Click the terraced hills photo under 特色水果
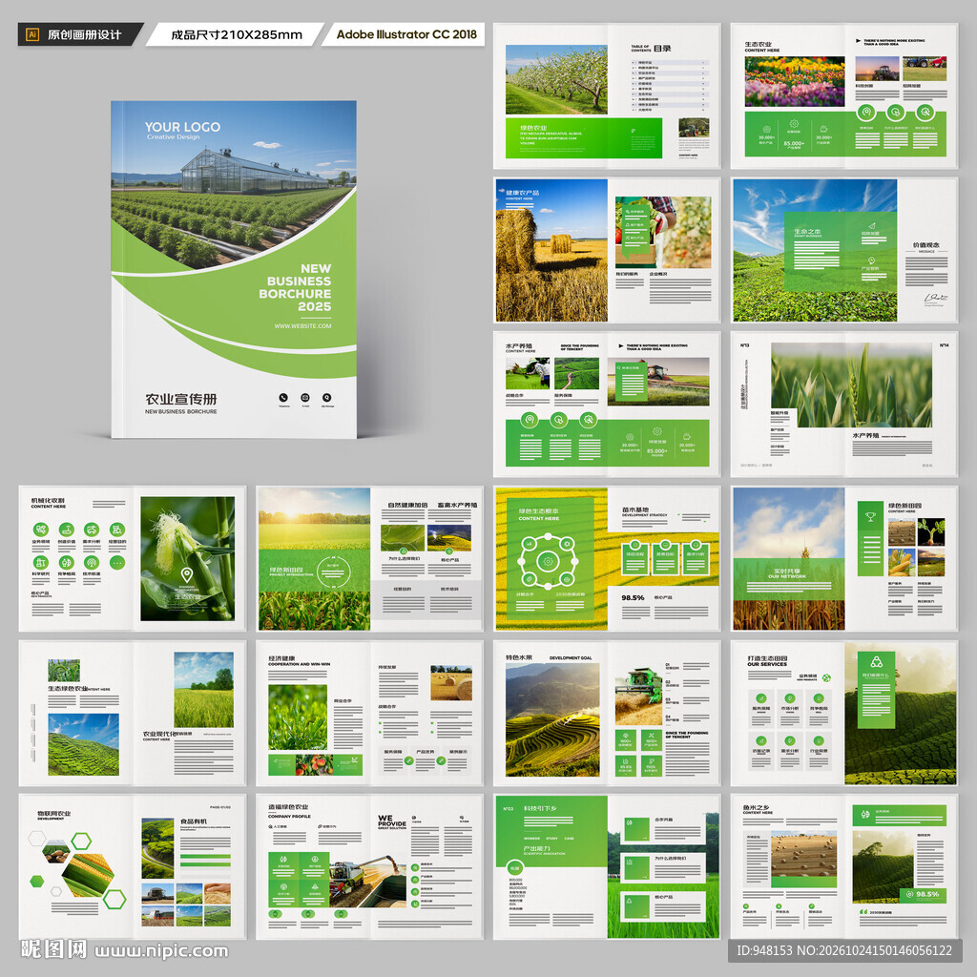Viewport: 977px width, 977px height. 552,719
